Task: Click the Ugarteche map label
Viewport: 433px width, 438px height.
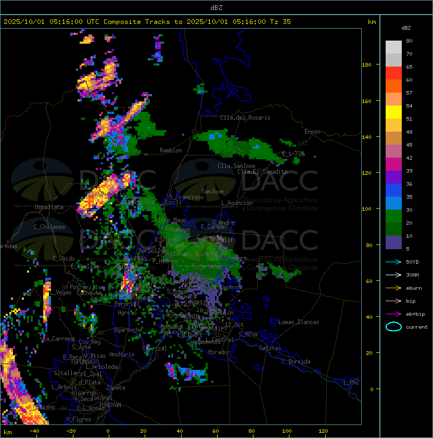Action: click(129, 330)
